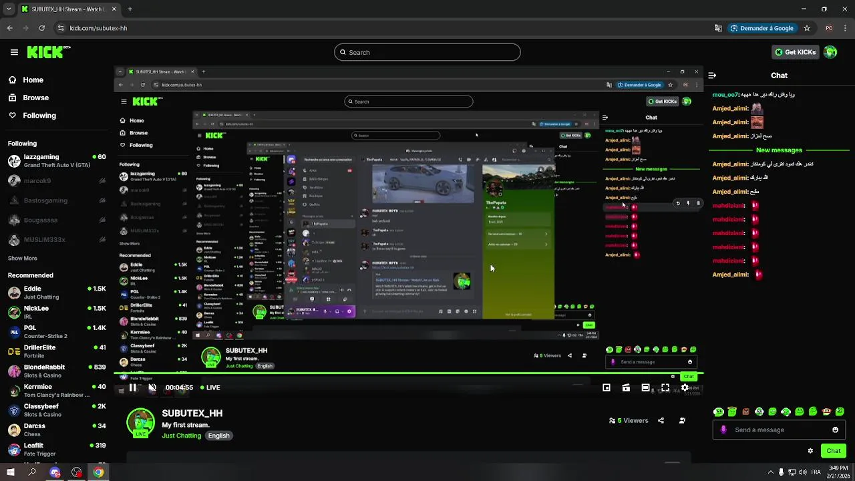This screenshot has height=481, width=855.
Task: Click the English language tag
Action: point(218,436)
